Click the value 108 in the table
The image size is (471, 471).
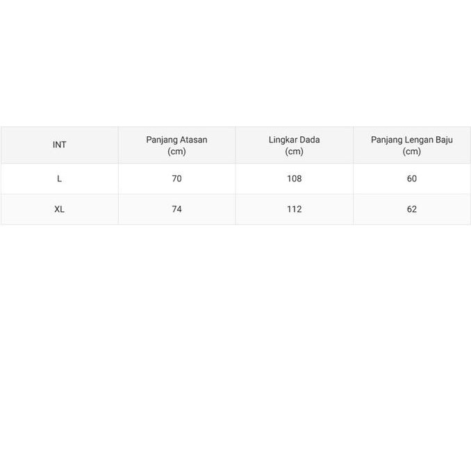[x=294, y=179]
